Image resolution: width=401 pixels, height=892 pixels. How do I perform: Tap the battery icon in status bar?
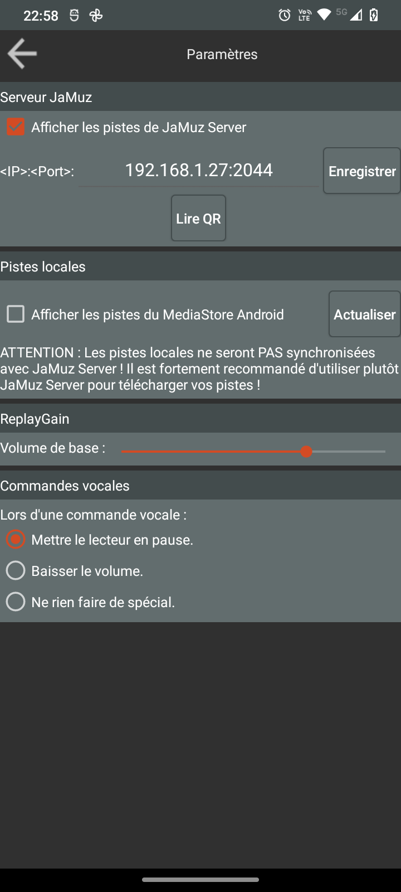point(374,16)
